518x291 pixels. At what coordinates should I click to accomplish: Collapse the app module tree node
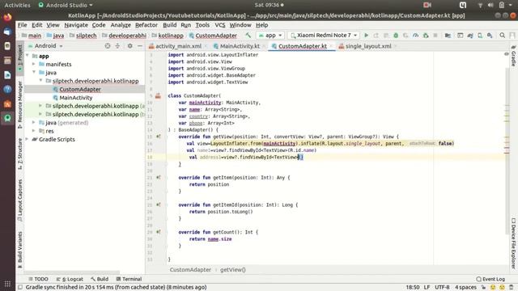tap(28, 56)
